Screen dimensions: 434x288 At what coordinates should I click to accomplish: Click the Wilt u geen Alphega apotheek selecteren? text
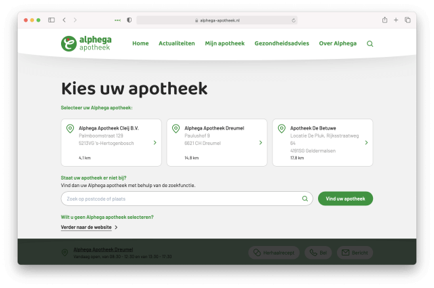click(107, 217)
